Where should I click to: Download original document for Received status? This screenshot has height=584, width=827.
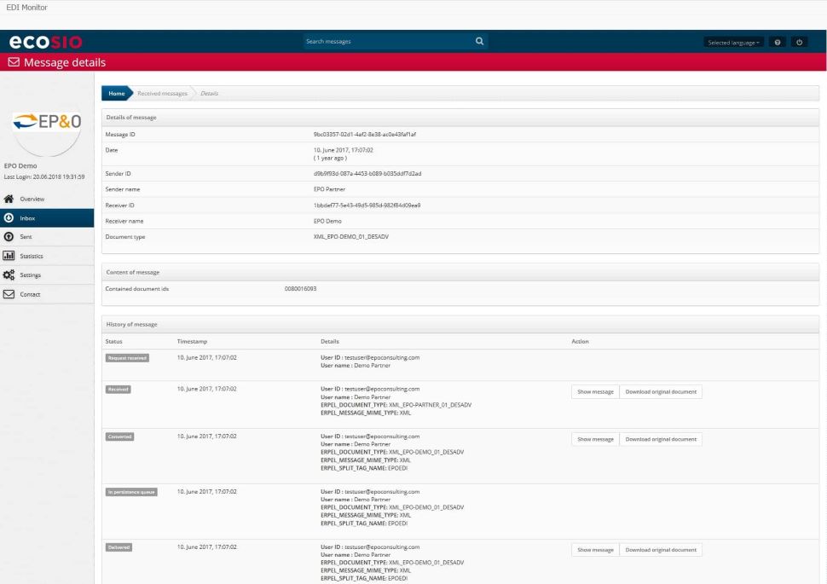[x=661, y=392]
